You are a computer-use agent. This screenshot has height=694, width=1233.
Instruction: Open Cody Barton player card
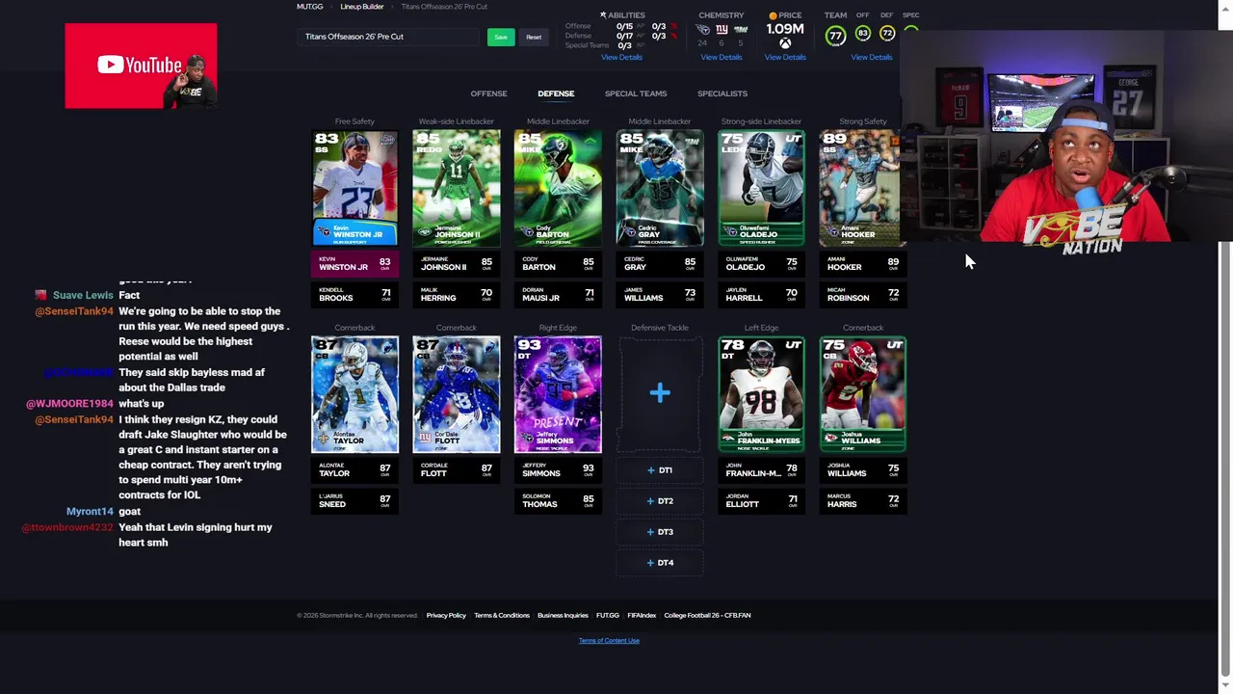click(558, 188)
